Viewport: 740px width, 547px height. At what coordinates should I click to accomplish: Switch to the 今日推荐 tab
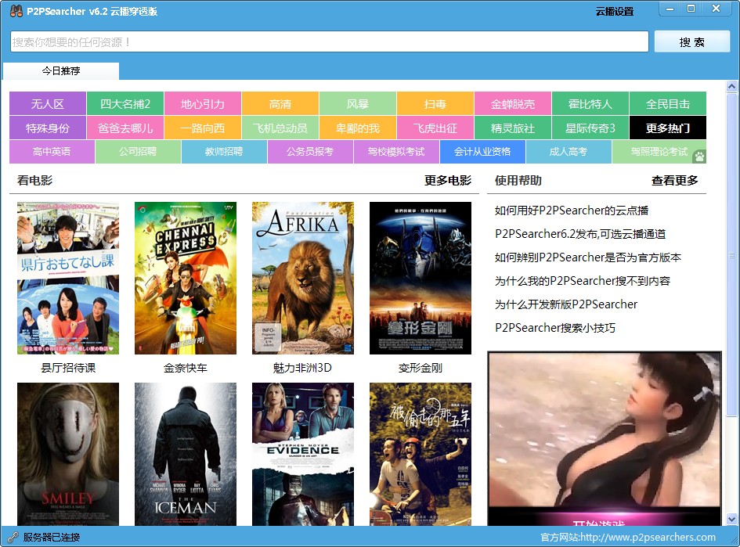61,71
